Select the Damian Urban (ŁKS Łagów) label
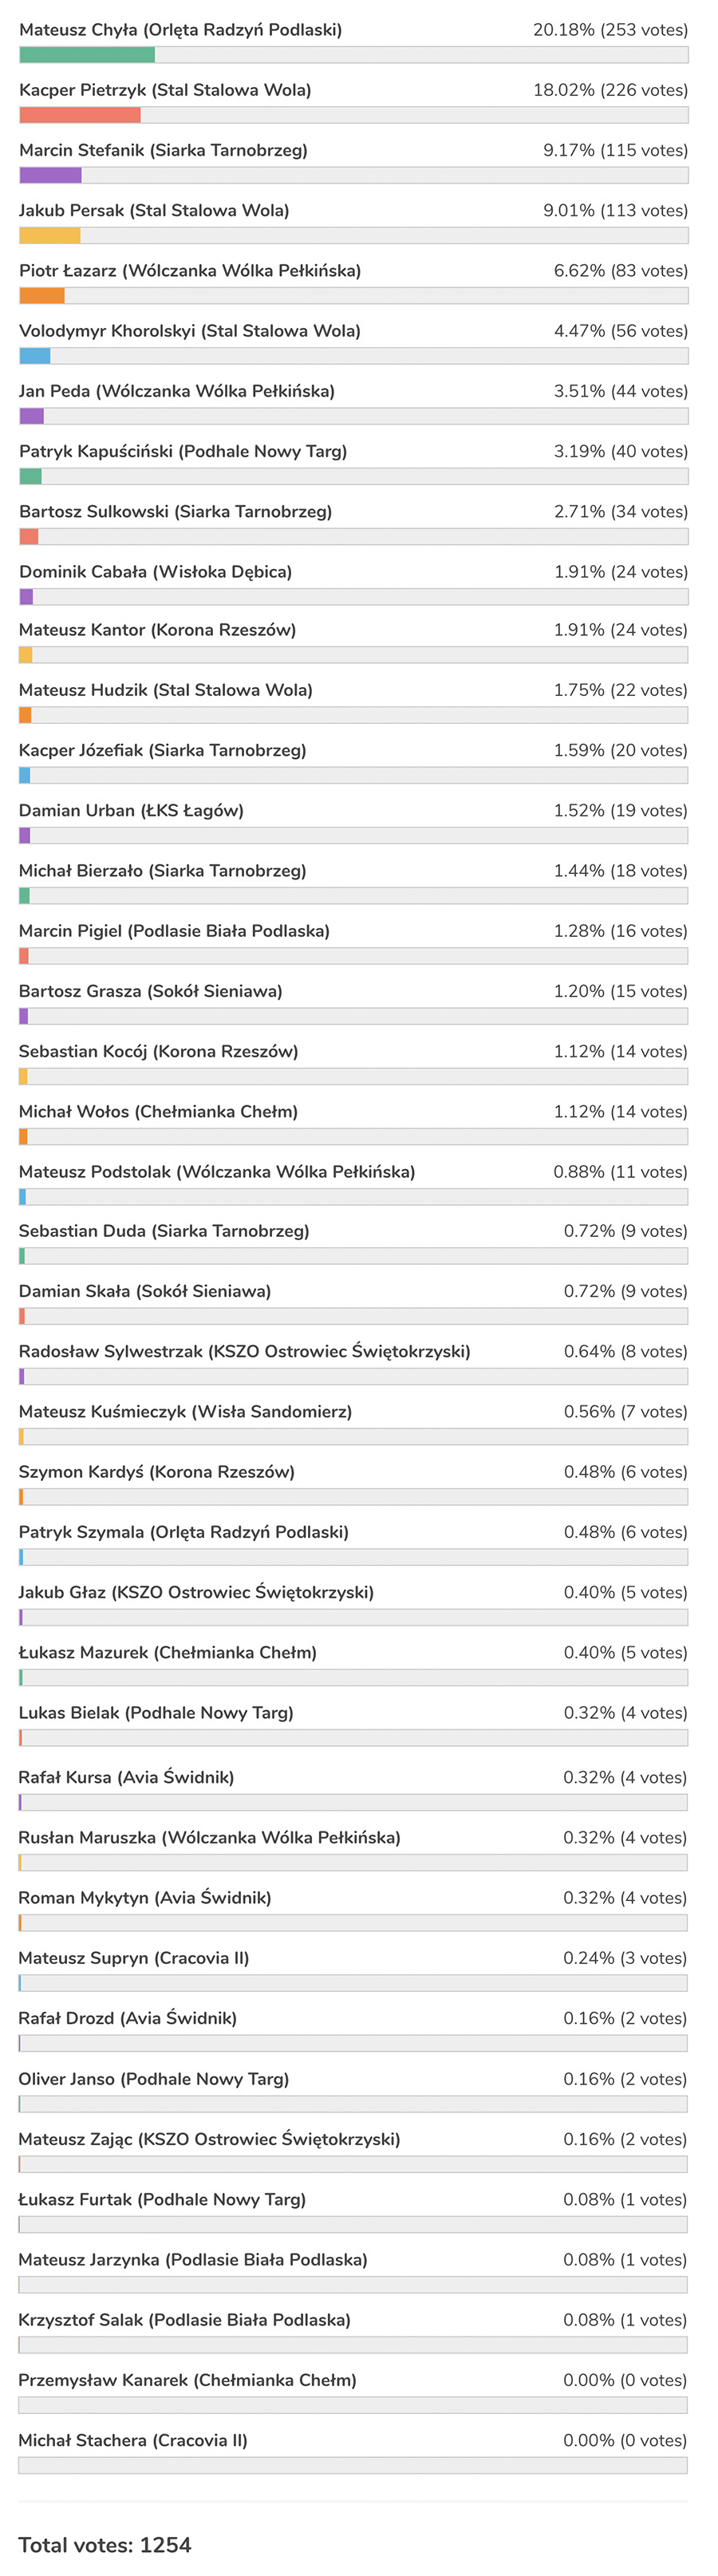Screen dimensions: 718x2576 131,810
